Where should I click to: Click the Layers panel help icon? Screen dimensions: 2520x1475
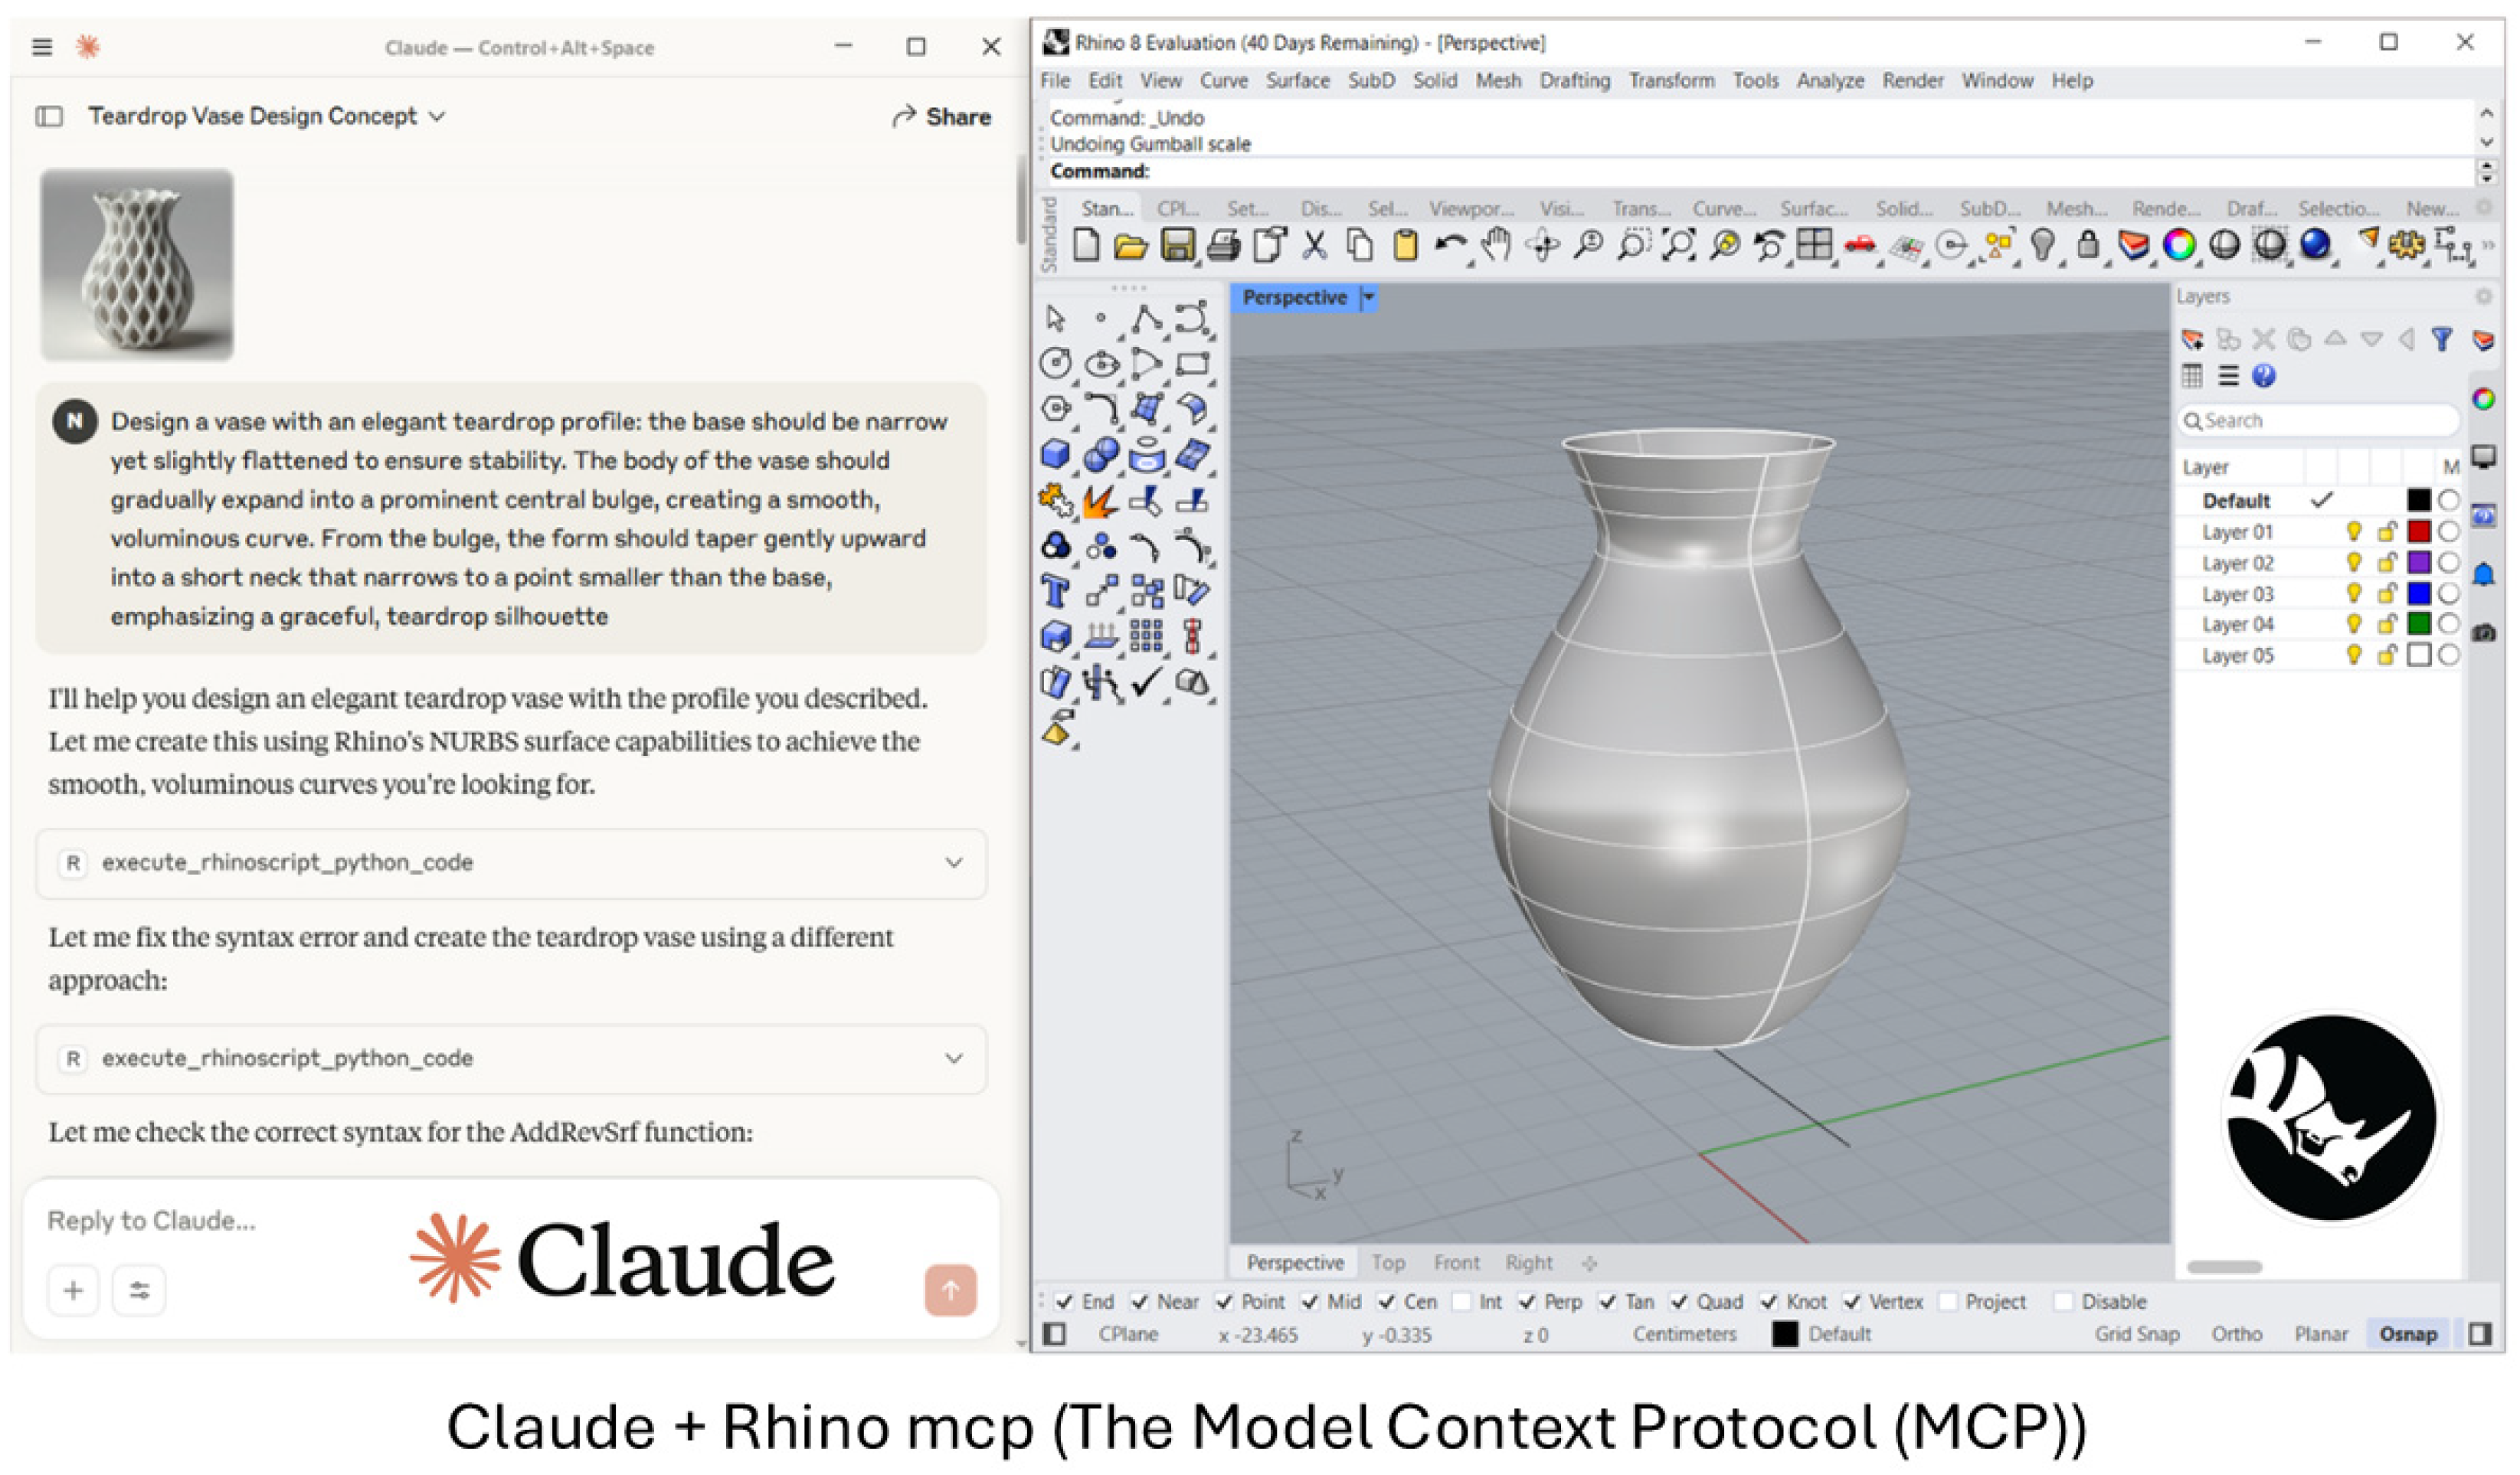2264,376
